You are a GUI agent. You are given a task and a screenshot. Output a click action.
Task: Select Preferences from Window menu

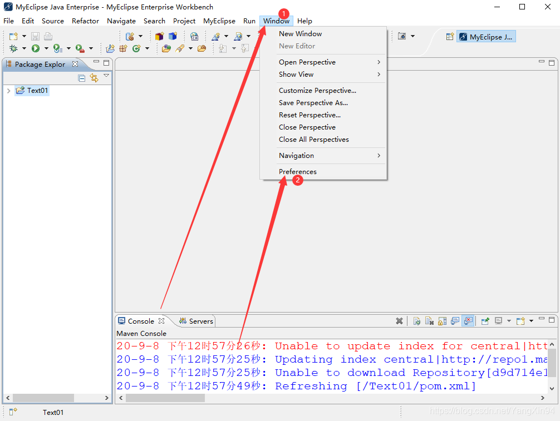(x=297, y=172)
